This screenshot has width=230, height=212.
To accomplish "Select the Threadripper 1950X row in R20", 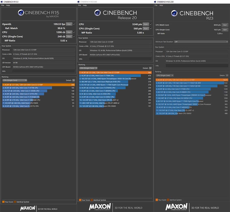I will pos(115,79).
